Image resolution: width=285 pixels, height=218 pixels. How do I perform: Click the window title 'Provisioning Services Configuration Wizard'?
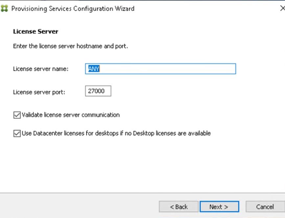pos(73,9)
